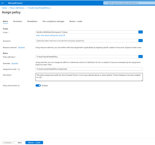Click the Azure search resources field
The height and width of the screenshot is (145, 155).
129,3
